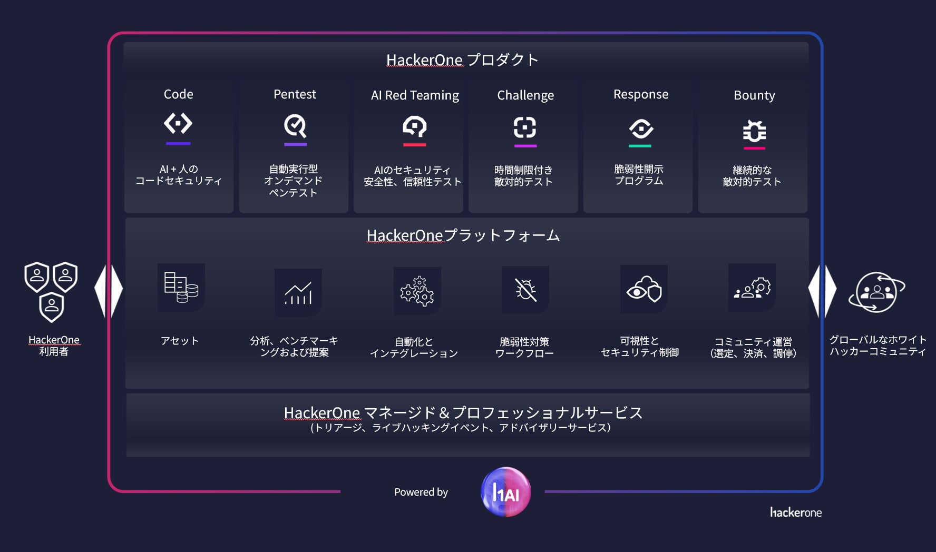Click 'グローバルなホワイトハッカーコミュニティ' label
The width and height of the screenshot is (936, 552).
pos(877,346)
